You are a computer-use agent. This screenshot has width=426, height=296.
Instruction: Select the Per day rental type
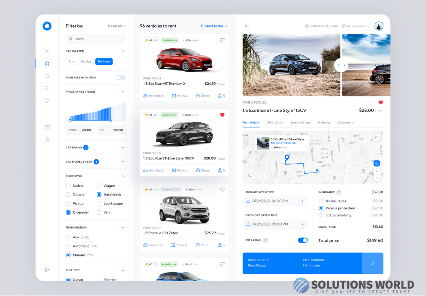(x=86, y=61)
